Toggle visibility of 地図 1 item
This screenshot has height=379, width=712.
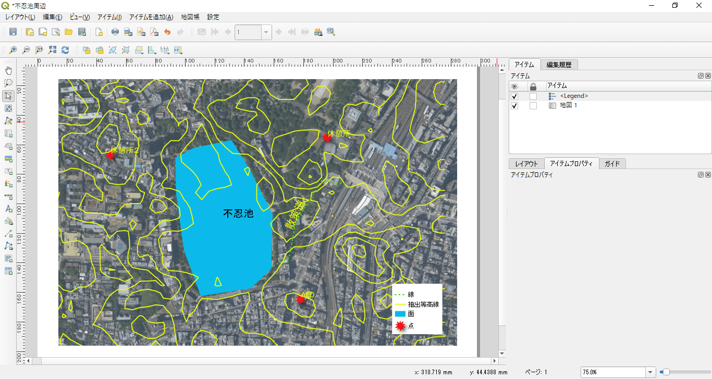point(515,106)
